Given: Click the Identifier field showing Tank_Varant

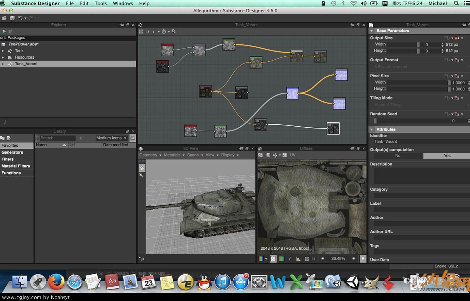Looking at the screenshot, I should (421, 142).
